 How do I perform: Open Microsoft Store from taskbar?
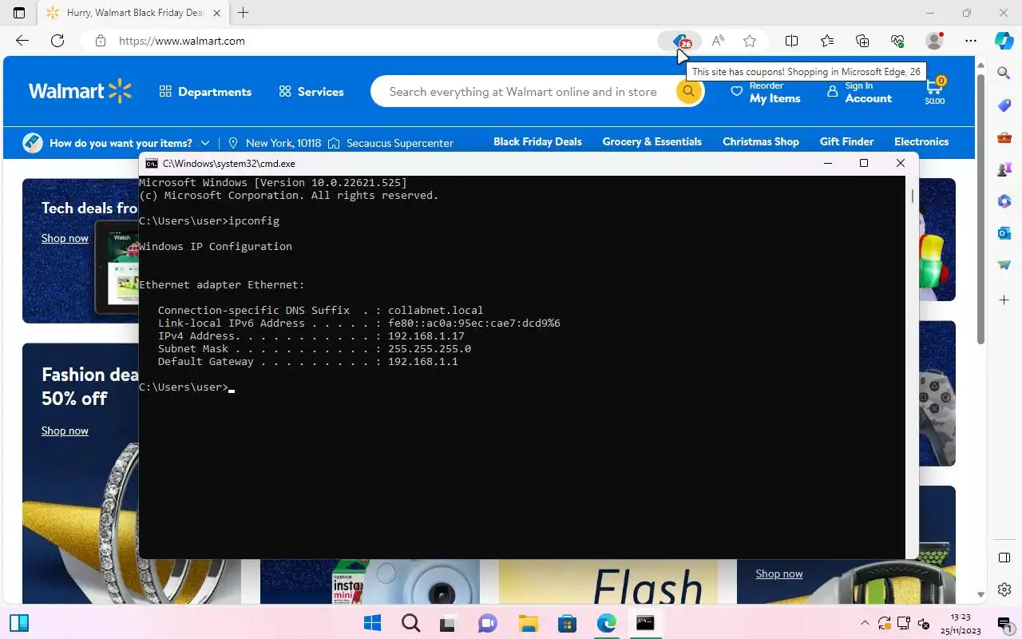(x=567, y=623)
